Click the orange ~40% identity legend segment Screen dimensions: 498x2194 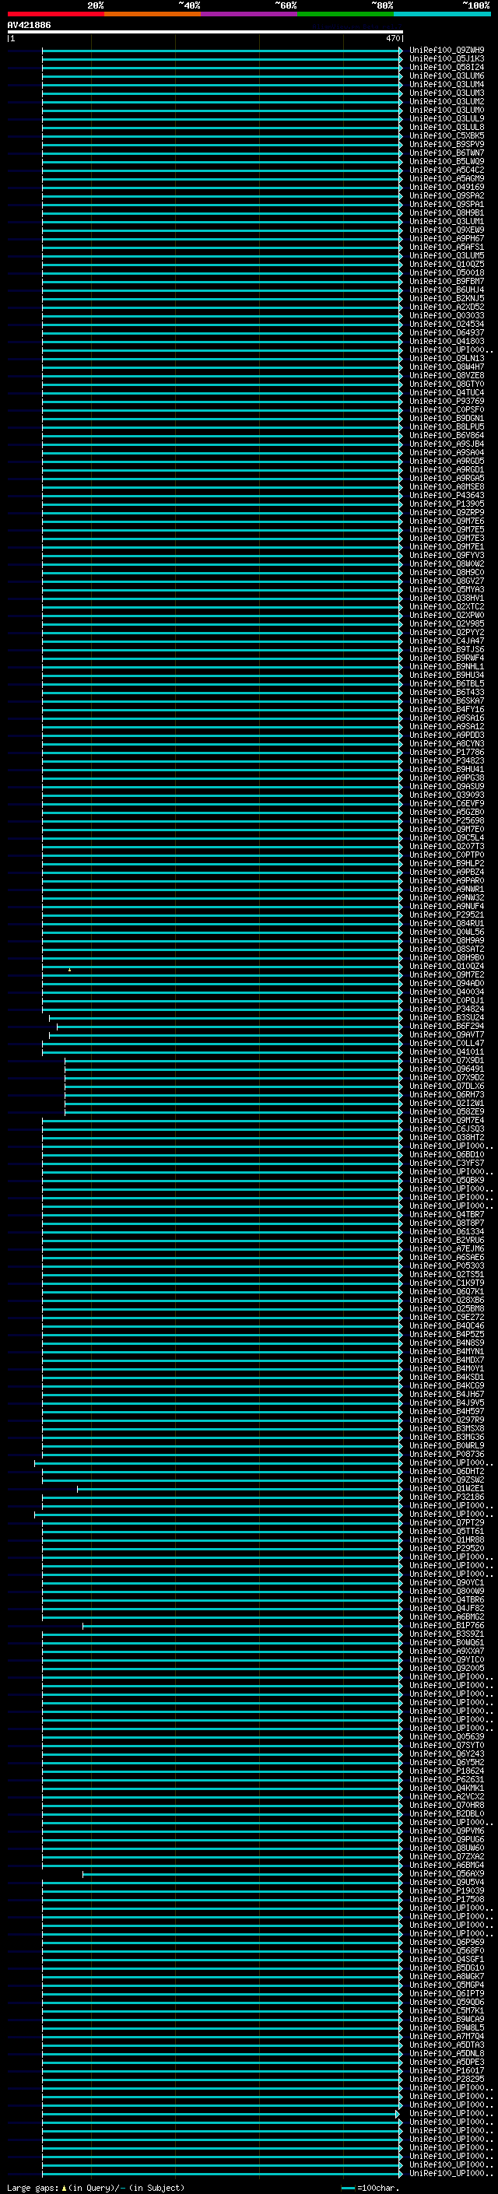153,14
